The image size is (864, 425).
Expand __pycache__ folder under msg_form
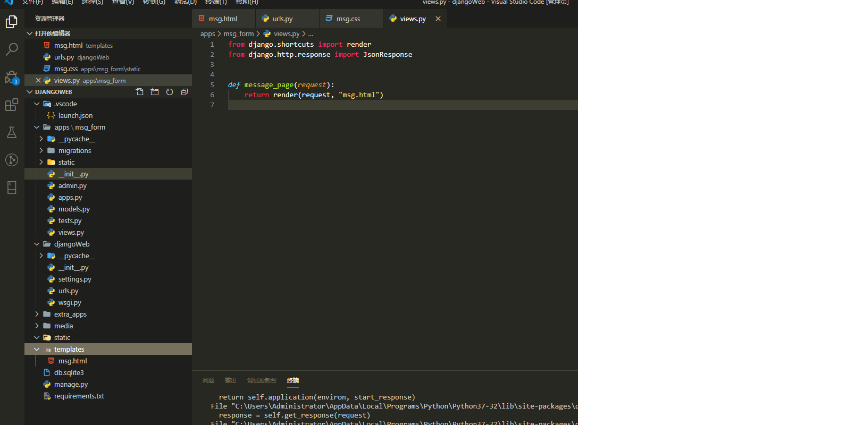coord(108,139)
